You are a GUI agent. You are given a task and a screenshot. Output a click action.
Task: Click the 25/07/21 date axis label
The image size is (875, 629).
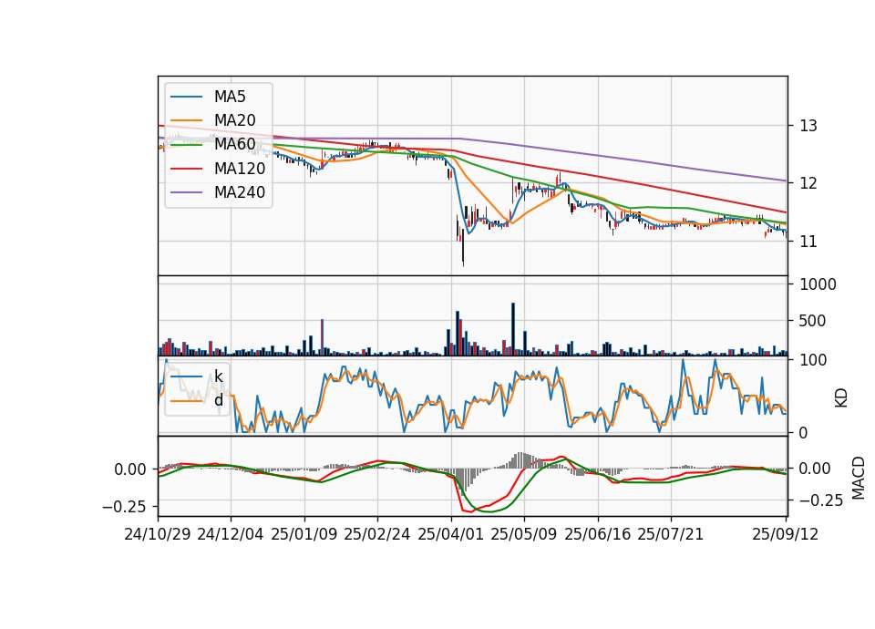point(670,534)
